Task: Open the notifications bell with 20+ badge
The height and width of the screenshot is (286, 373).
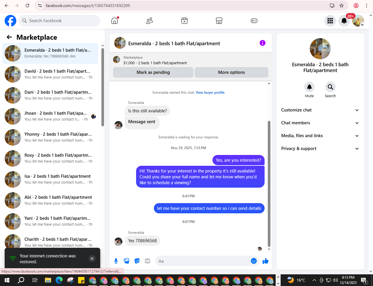Action: click(344, 21)
